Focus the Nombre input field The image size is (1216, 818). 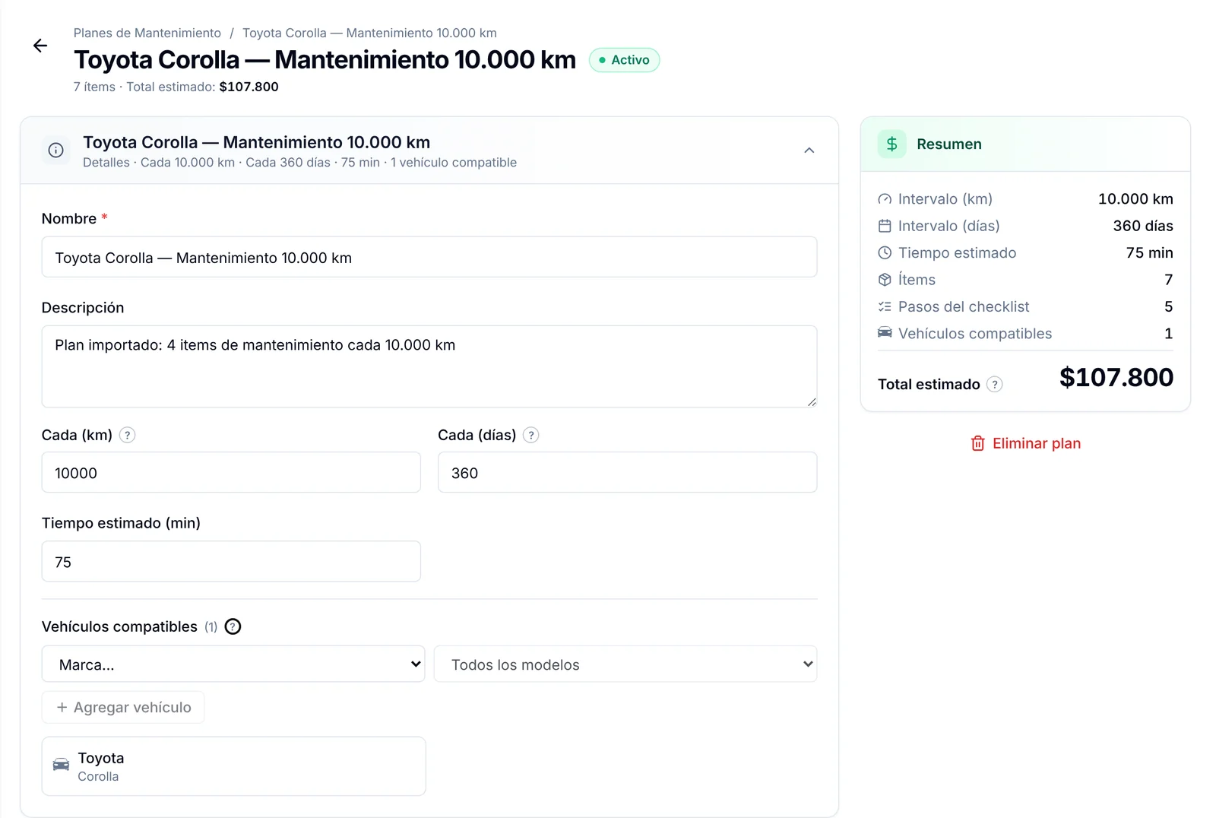[x=429, y=257]
